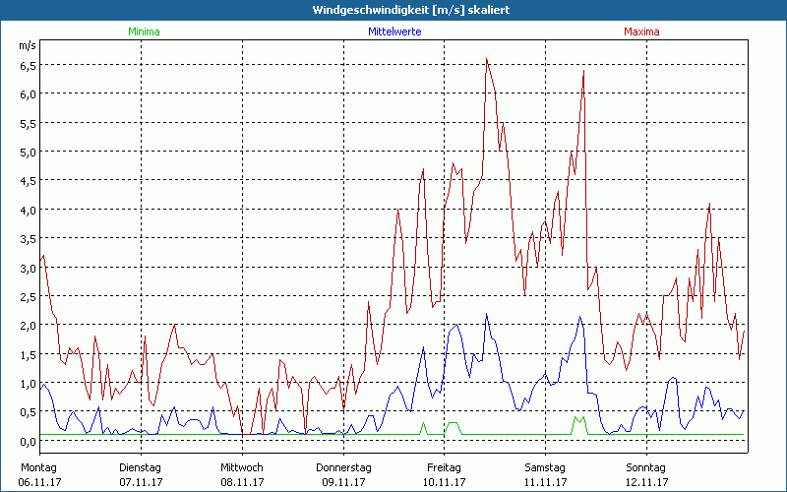Click the Freitag day label

pyautogui.click(x=444, y=466)
